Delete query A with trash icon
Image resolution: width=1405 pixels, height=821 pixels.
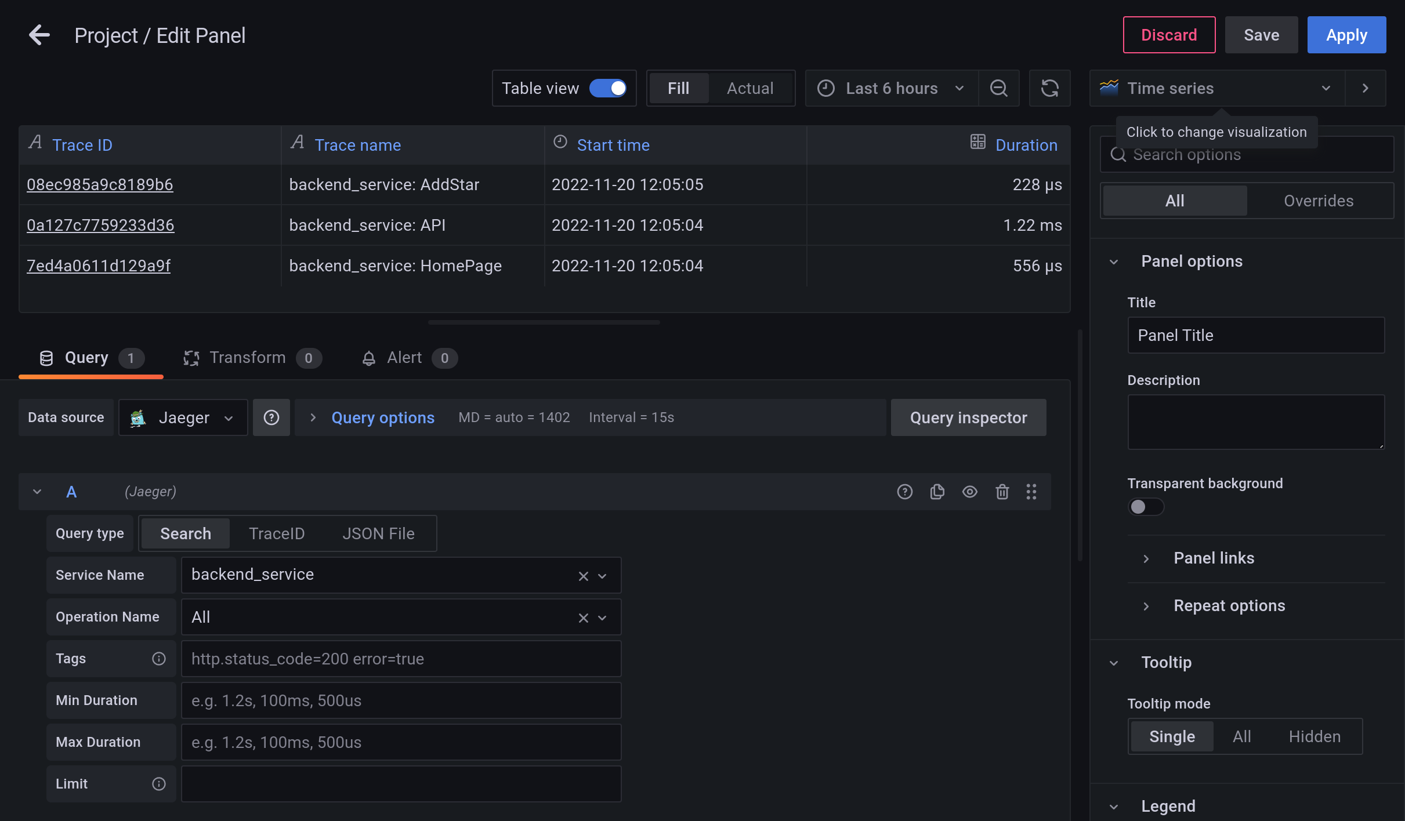coord(1002,492)
